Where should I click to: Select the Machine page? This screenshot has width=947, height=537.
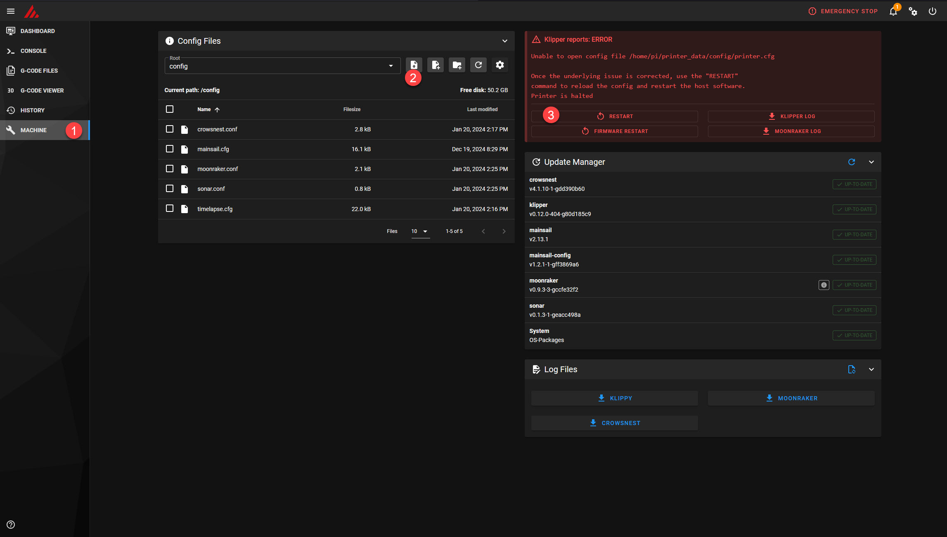(45, 130)
